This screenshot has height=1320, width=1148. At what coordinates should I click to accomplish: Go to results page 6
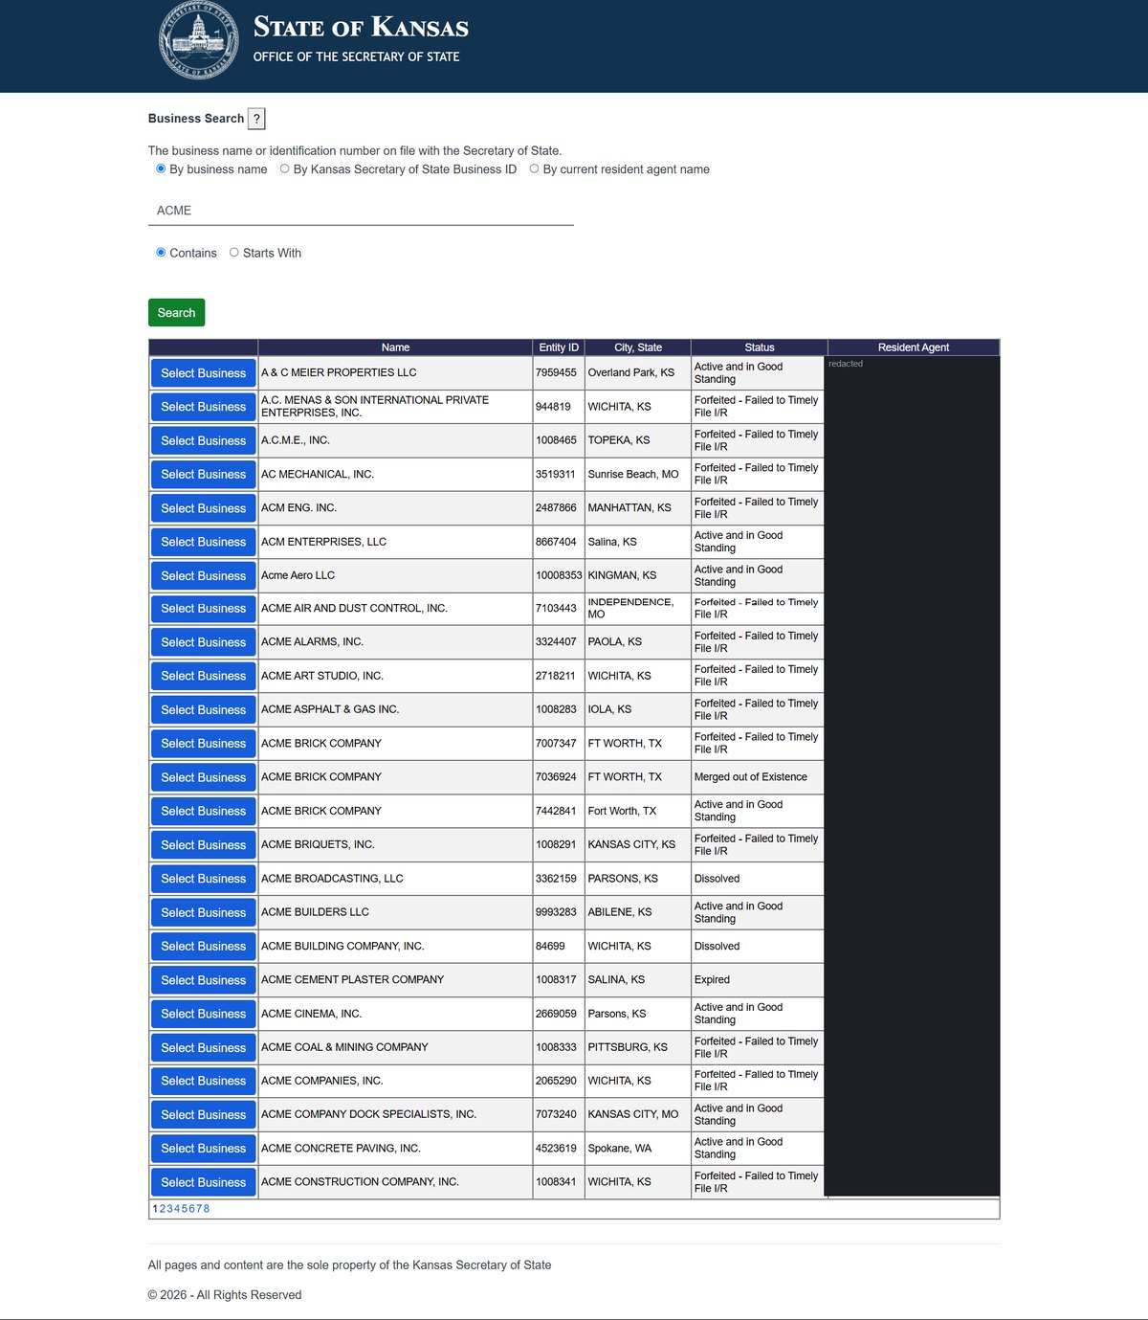[x=191, y=1209]
